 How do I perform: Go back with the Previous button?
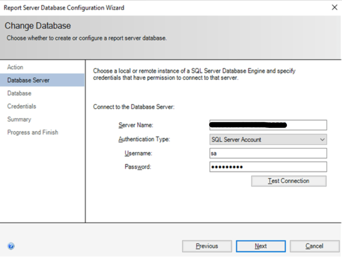[207, 246]
